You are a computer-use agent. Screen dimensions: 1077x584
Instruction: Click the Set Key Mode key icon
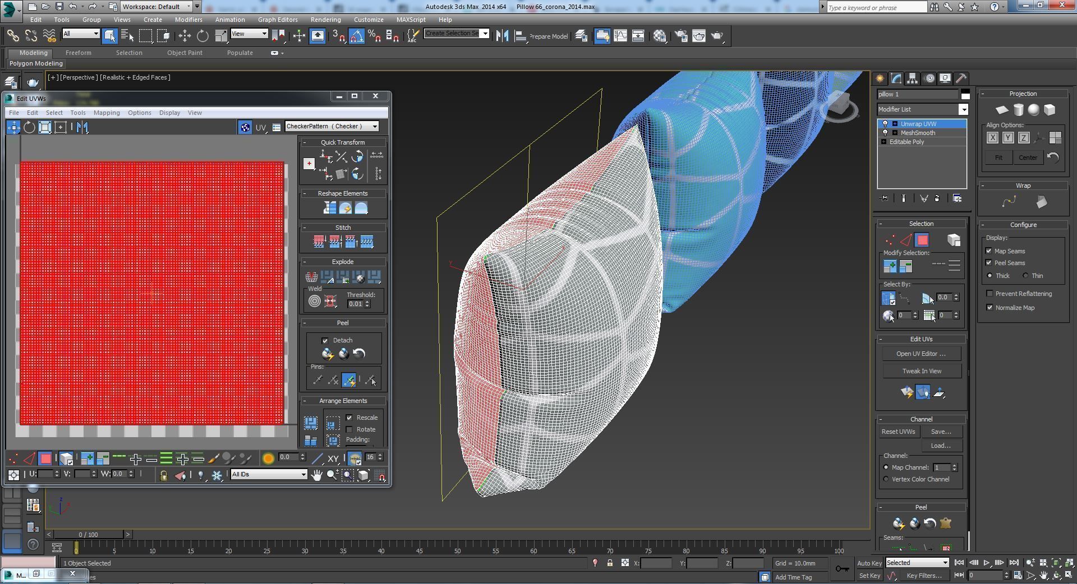coord(842,569)
